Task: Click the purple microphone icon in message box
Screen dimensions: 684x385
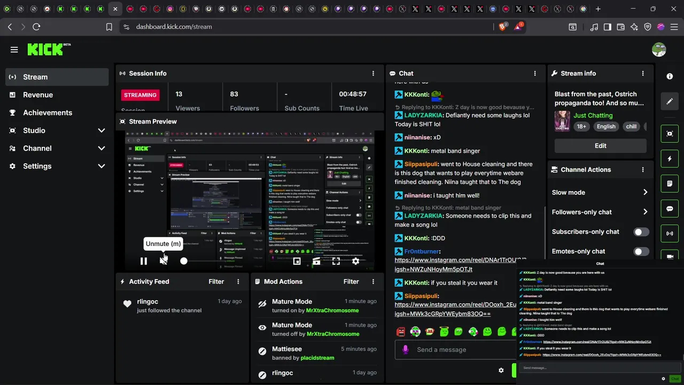Action: (406, 349)
